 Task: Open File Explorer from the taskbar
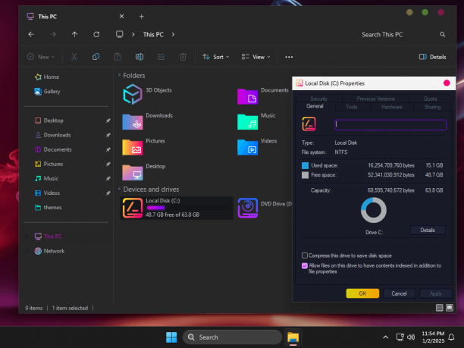(293, 337)
